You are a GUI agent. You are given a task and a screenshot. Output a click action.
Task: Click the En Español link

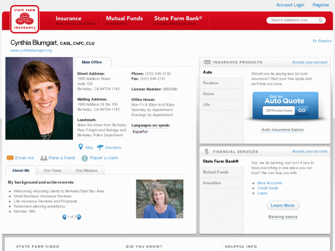(x=322, y=41)
